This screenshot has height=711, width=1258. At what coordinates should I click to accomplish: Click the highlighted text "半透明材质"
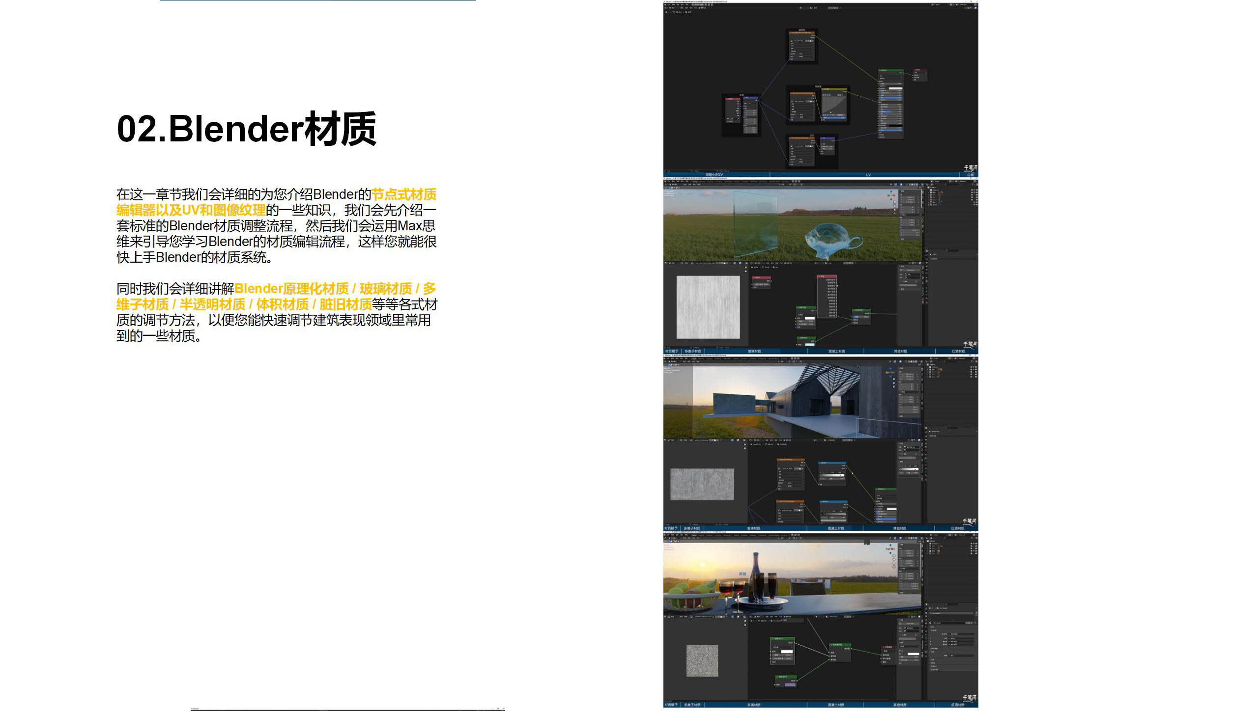click(x=212, y=304)
